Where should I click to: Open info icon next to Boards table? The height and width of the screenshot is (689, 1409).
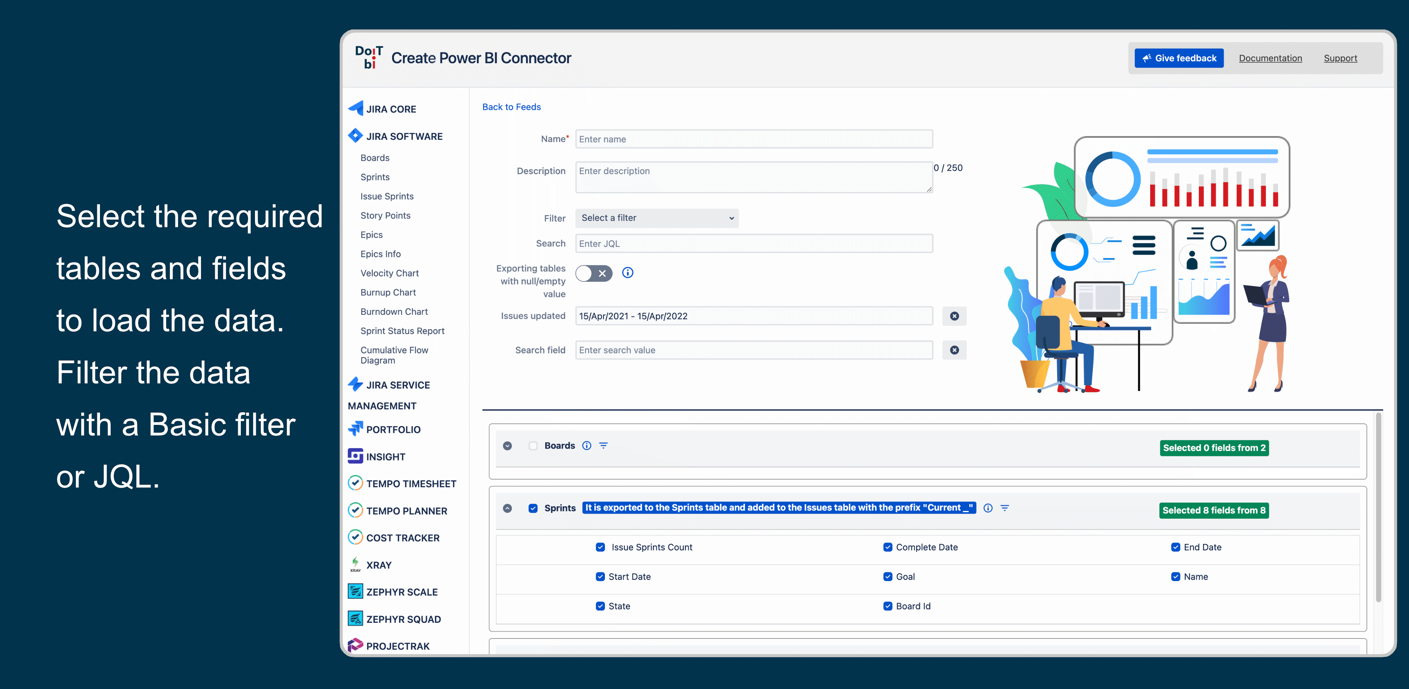click(587, 446)
